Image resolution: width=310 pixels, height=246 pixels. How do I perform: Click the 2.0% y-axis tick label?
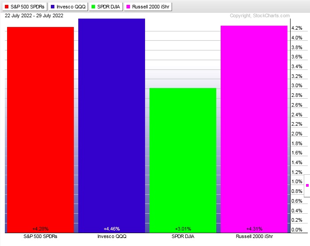[x=297, y=134]
